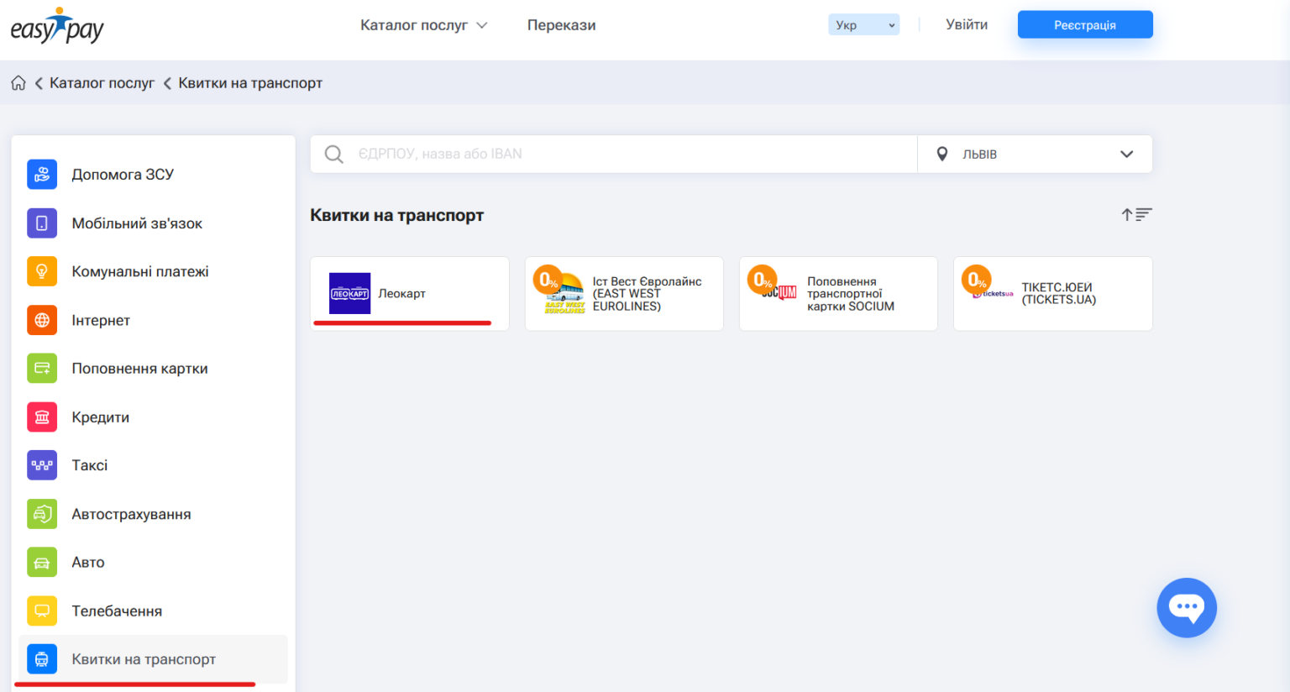Click the Реєстрація button
Viewport: 1290px width, 692px height.
point(1084,25)
